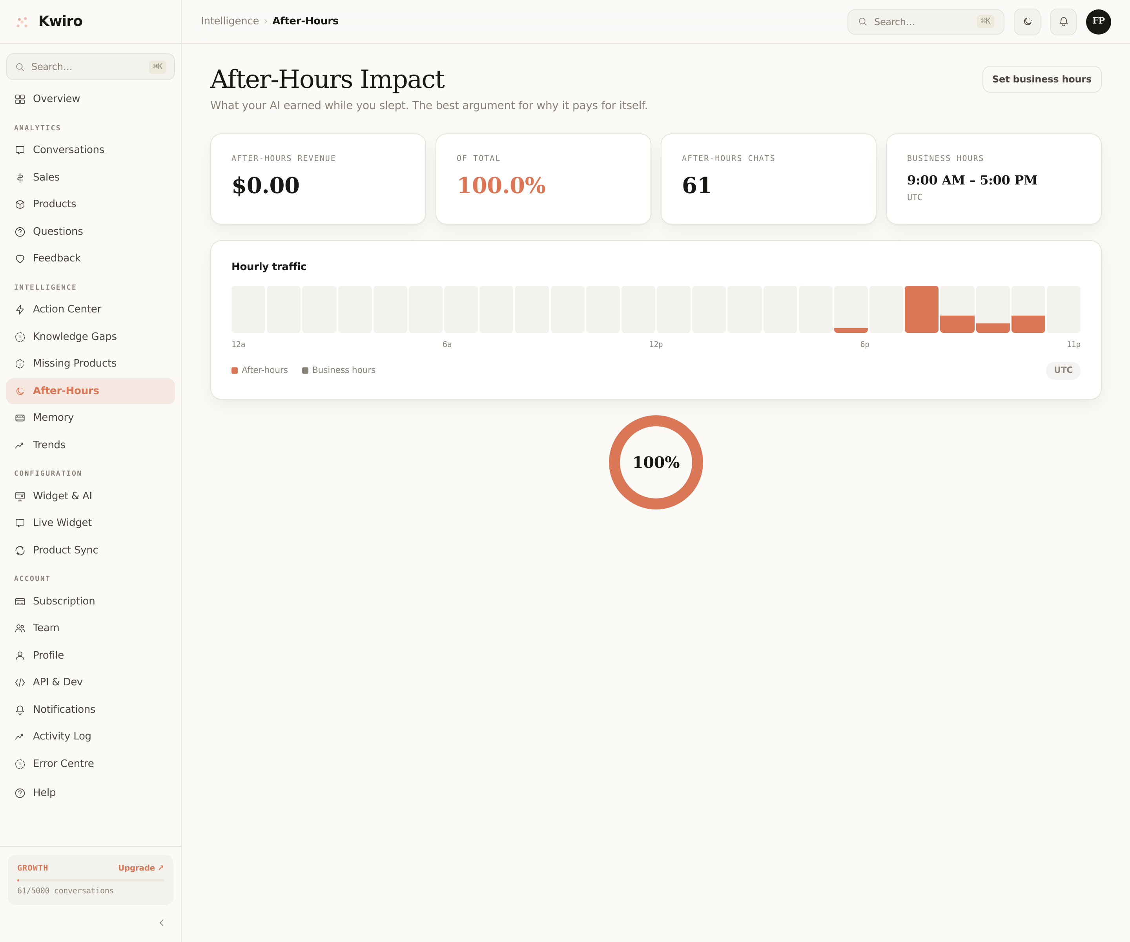Image resolution: width=1130 pixels, height=942 pixels.
Task: Click the Set business hours button
Action: [x=1042, y=79]
